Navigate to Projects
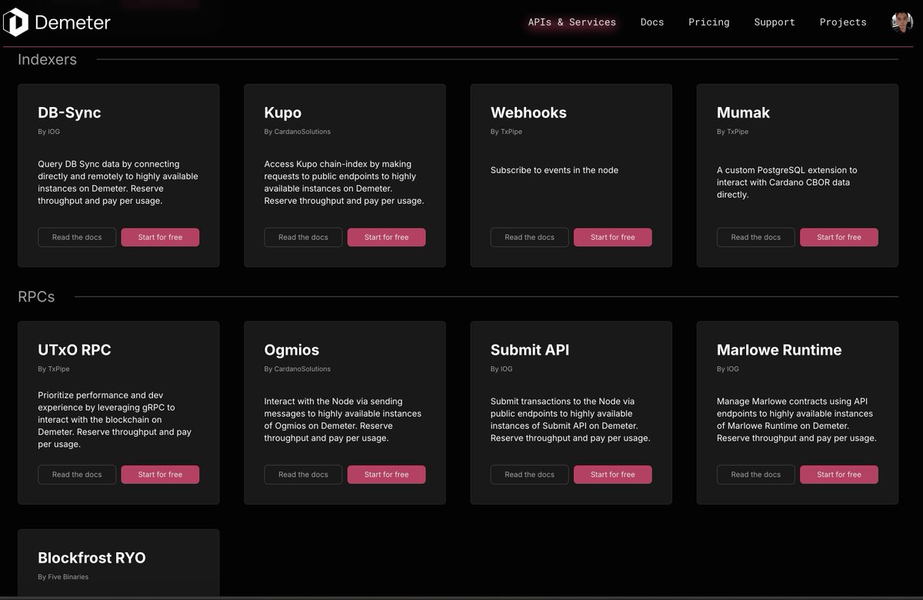Viewport: 923px width, 600px height. click(842, 22)
